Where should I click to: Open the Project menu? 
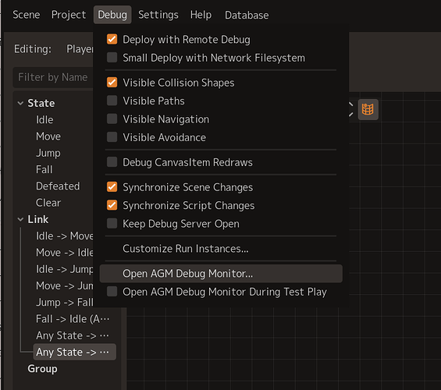pyautogui.click(x=69, y=15)
